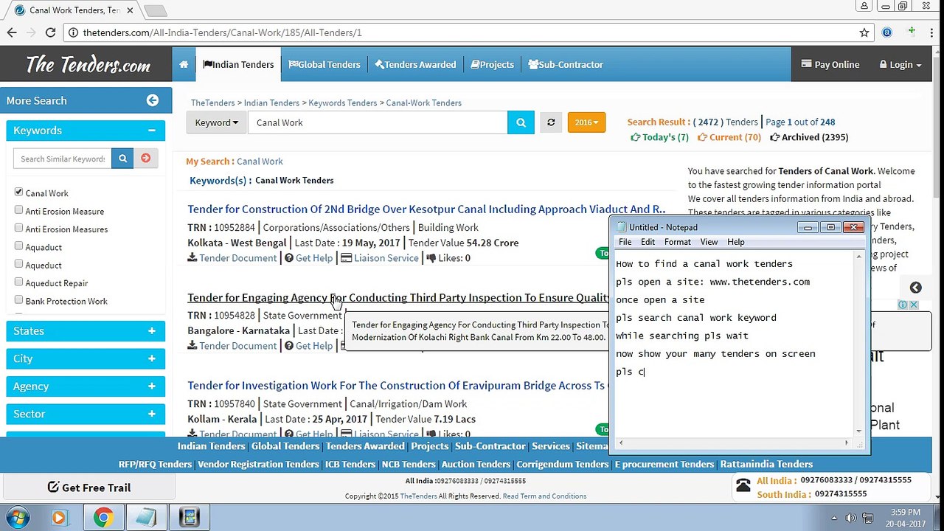Open the Notepad Help menu
This screenshot has width=944, height=531.
click(x=736, y=242)
